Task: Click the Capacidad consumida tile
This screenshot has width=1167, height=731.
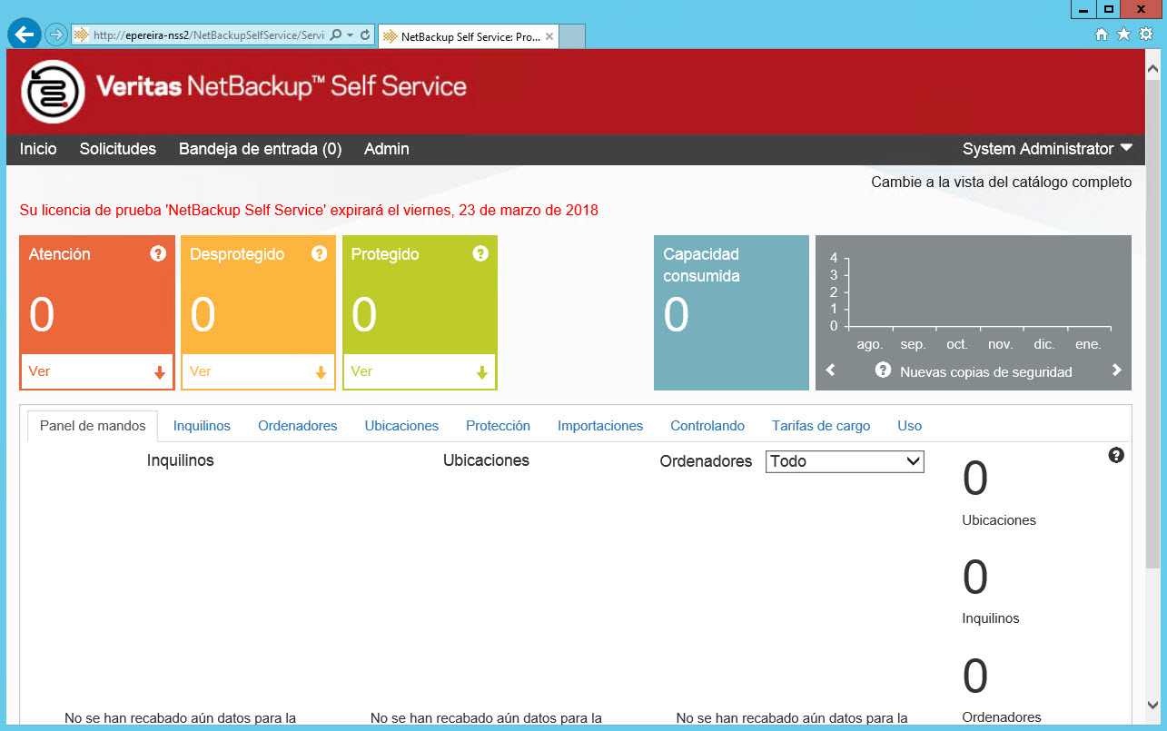Action: pos(731,313)
